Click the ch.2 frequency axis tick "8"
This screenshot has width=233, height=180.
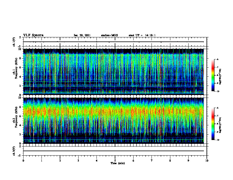point(21,107)
